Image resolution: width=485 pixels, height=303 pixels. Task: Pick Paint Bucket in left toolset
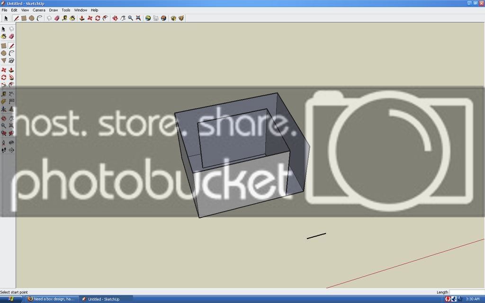coord(4,36)
